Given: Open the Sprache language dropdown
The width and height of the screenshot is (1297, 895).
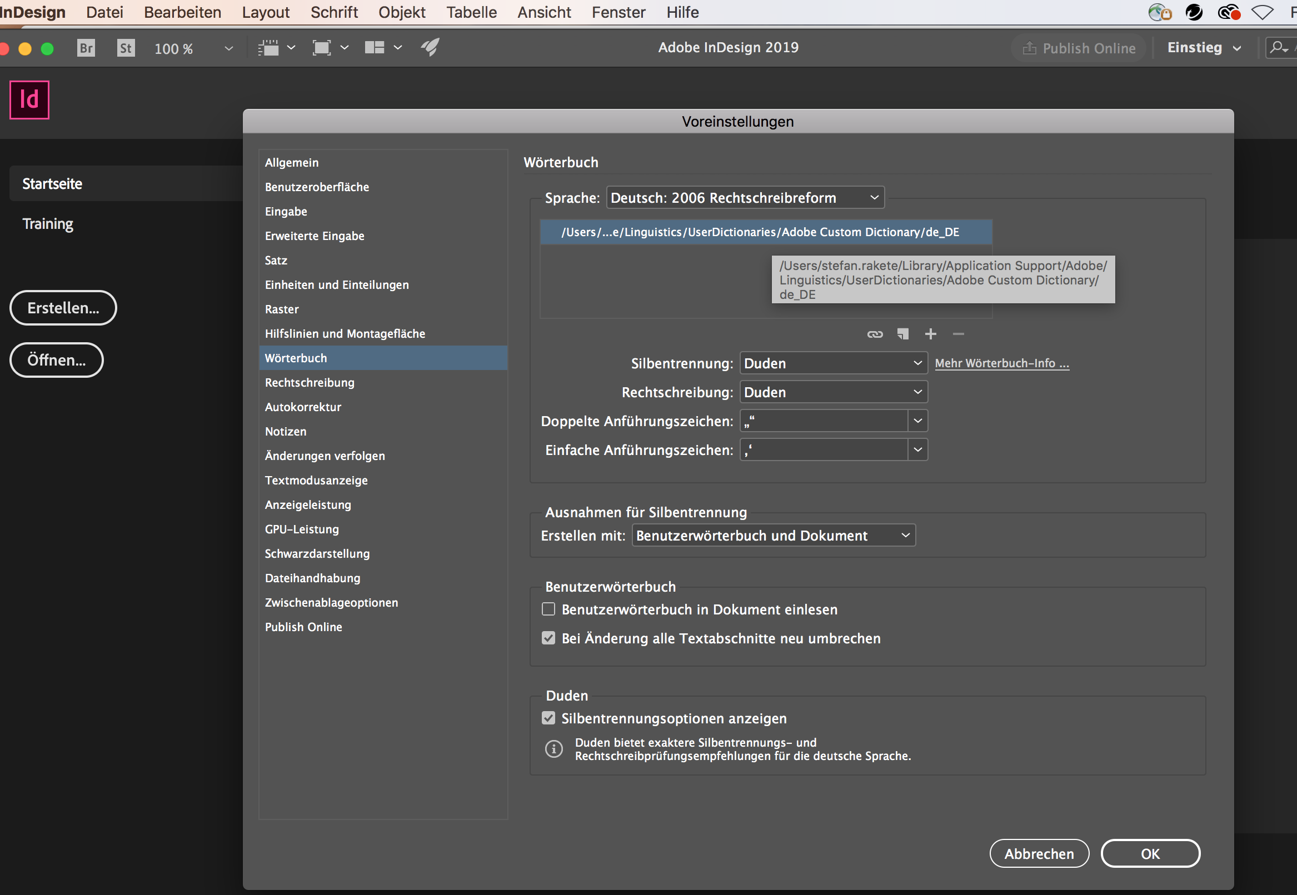Looking at the screenshot, I should pos(745,197).
